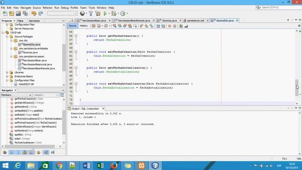Image resolution: width=302 pixels, height=170 pixels.
Task: Click the Debug Project icon
Action: (114, 14)
